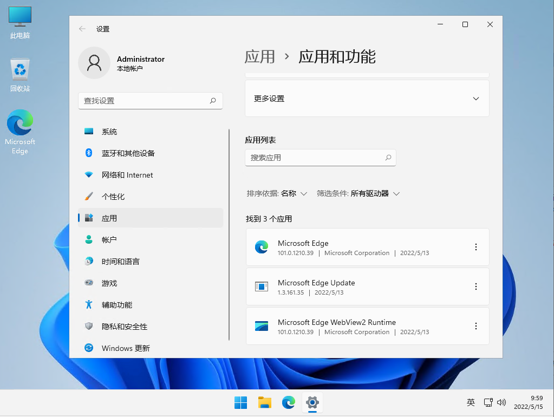The width and height of the screenshot is (554, 417).
Task: Focus the 查找设置 search field
Action: [x=151, y=101]
